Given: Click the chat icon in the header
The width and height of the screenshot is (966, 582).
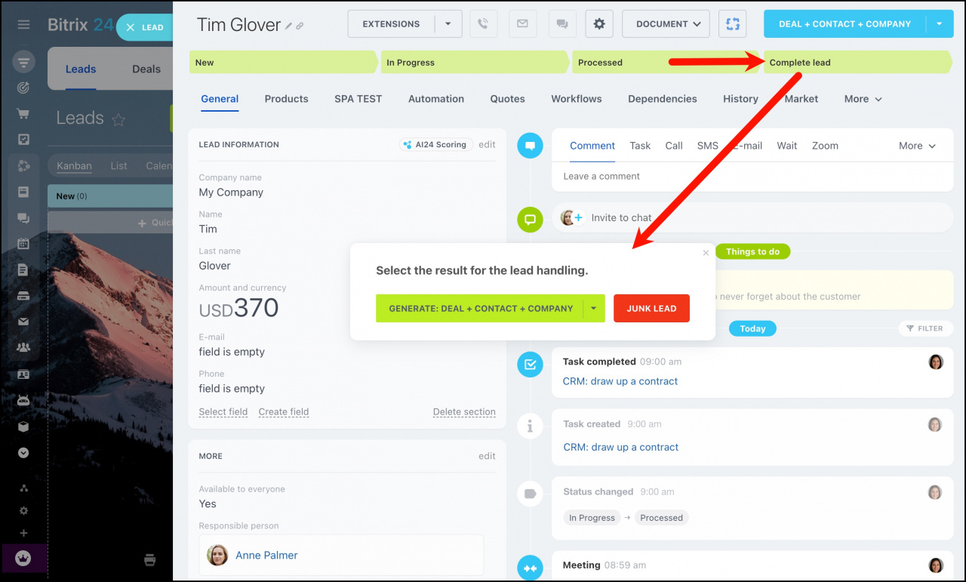Looking at the screenshot, I should (561, 24).
